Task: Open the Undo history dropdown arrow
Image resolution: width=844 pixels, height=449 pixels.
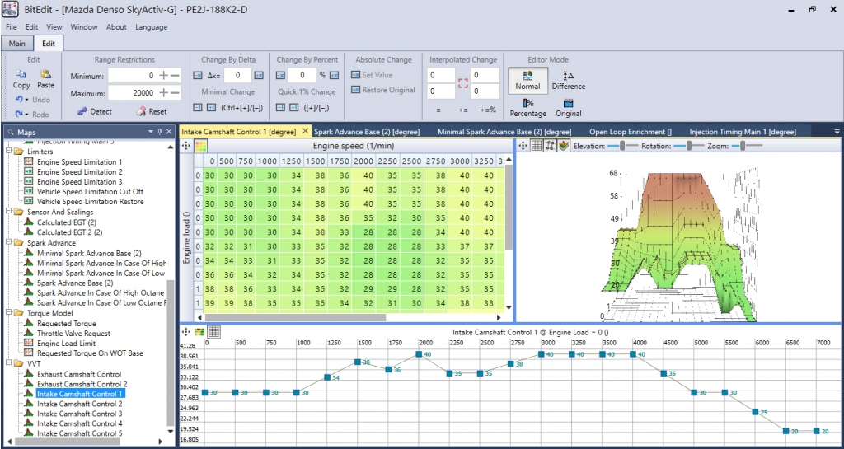Action: click(26, 100)
